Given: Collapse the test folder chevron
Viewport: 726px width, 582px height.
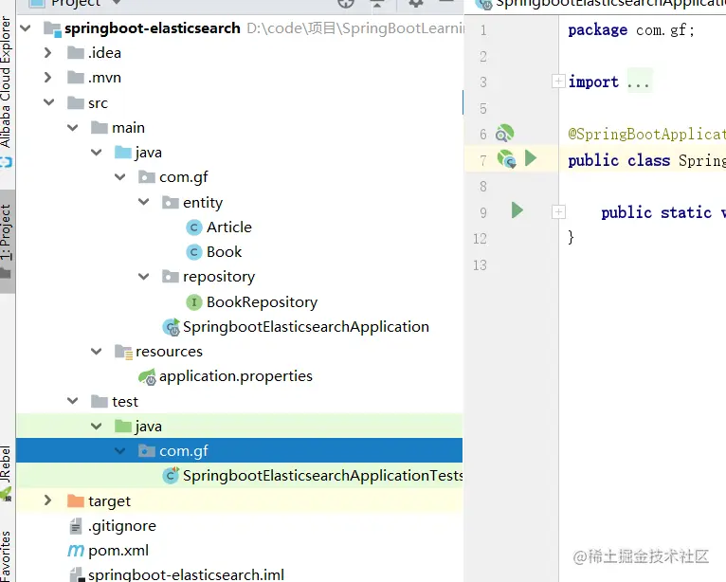Looking at the screenshot, I should click(73, 401).
